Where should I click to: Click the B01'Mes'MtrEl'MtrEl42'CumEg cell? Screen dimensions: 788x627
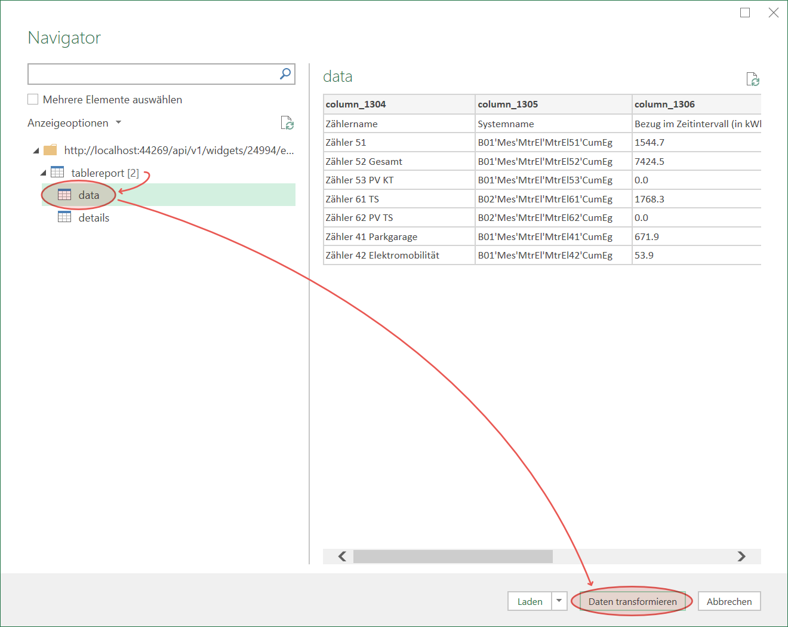click(x=553, y=255)
